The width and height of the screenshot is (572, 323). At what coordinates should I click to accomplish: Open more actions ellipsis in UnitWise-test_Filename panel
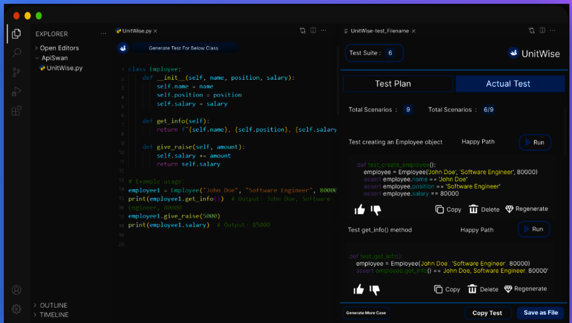553,30
